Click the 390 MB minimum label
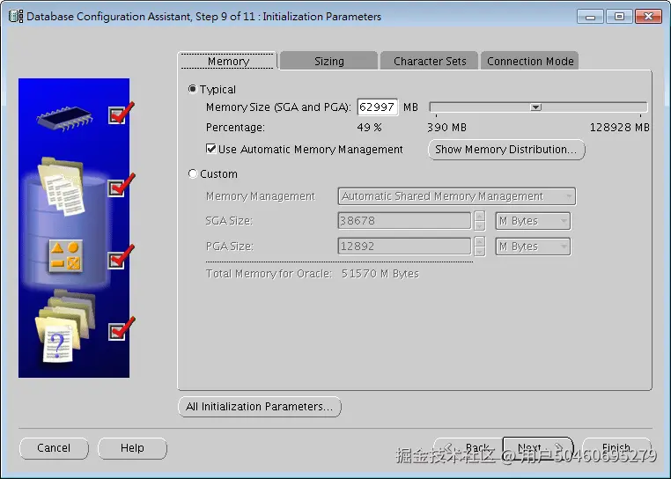The image size is (671, 479). [446, 128]
